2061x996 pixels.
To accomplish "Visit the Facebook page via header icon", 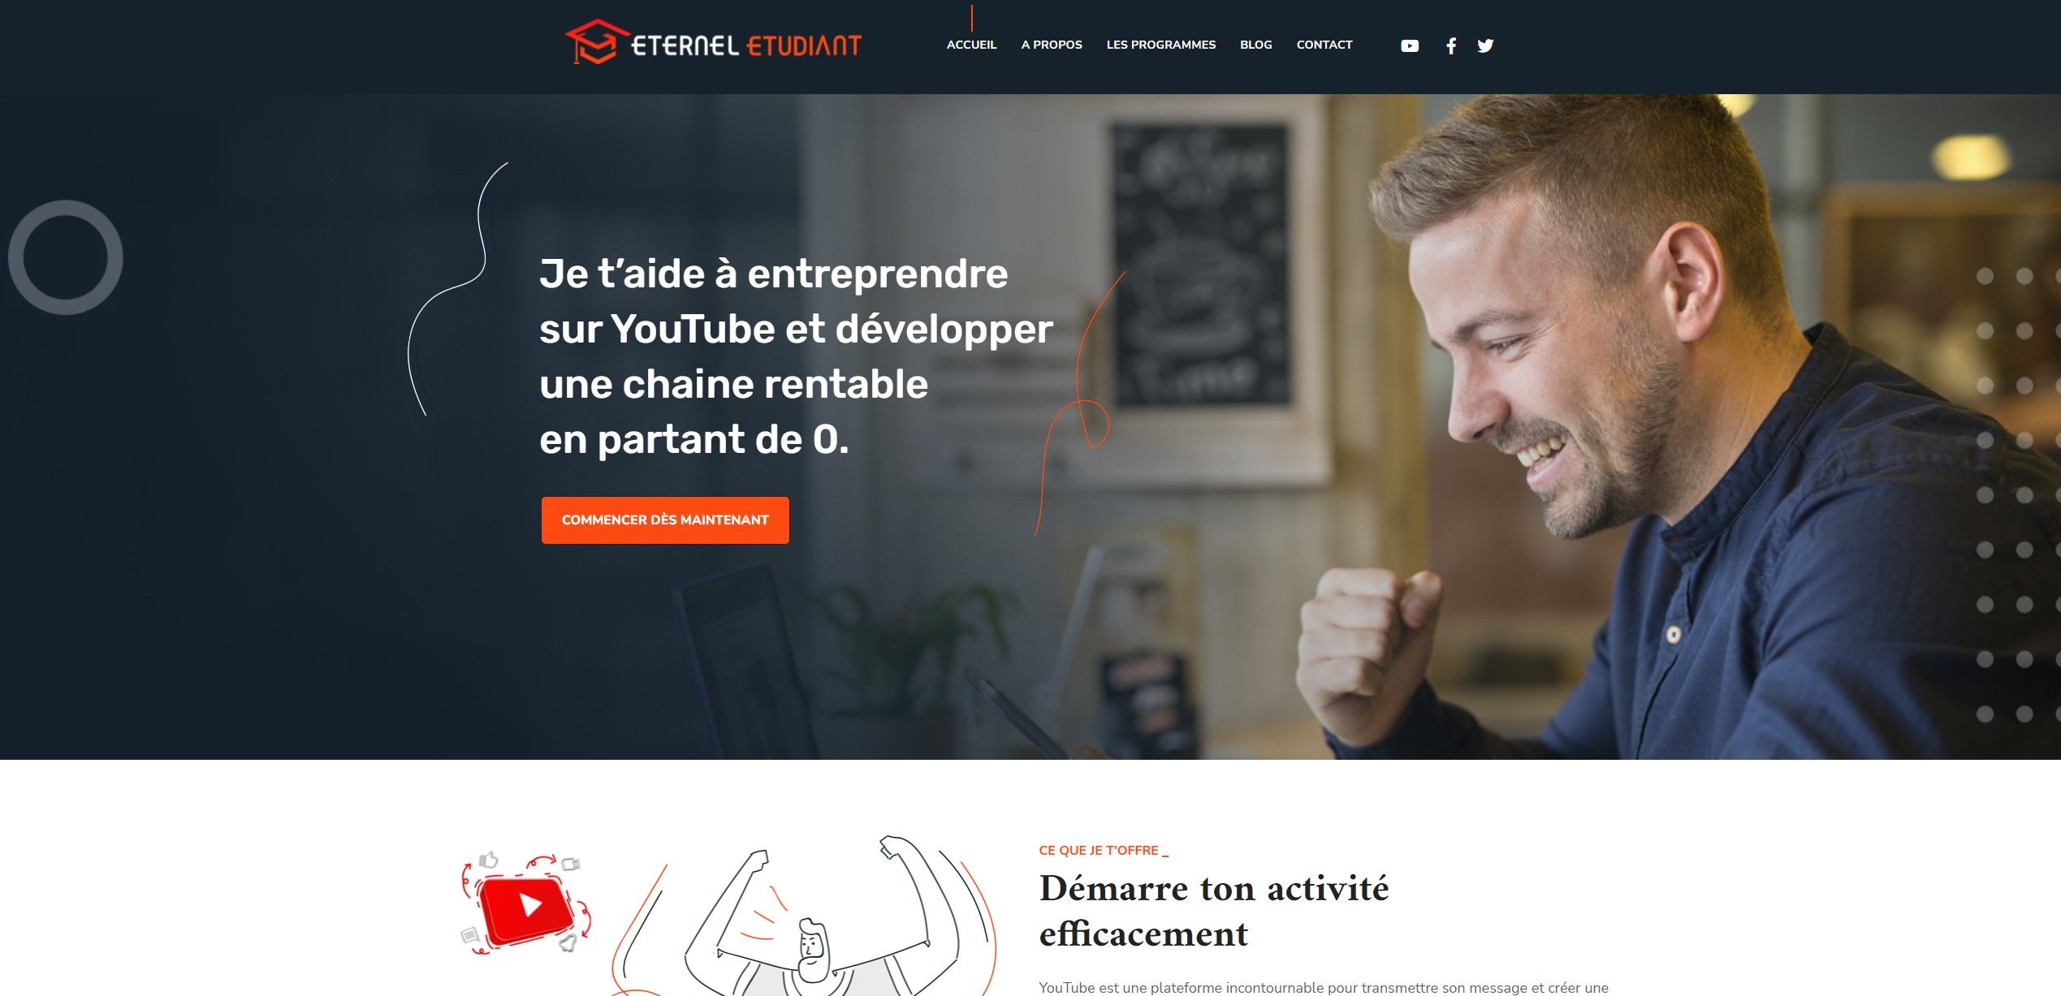I will 1451,45.
